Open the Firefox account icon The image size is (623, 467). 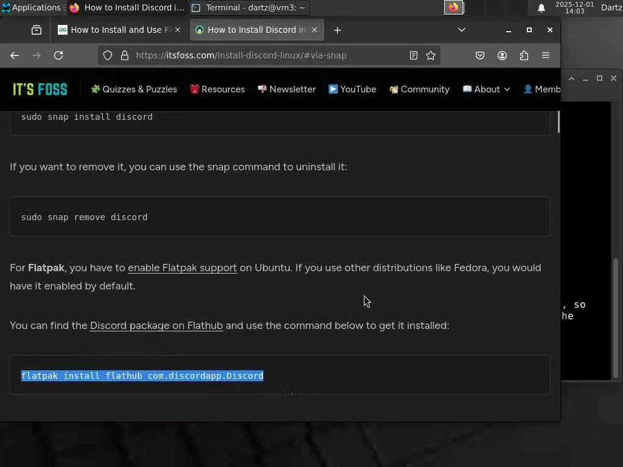502,55
